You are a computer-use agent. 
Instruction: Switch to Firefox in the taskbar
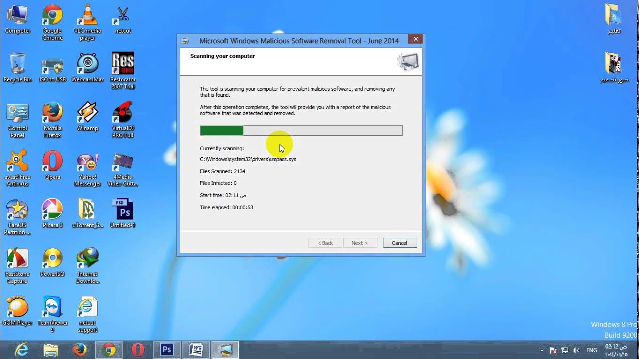coord(79,350)
